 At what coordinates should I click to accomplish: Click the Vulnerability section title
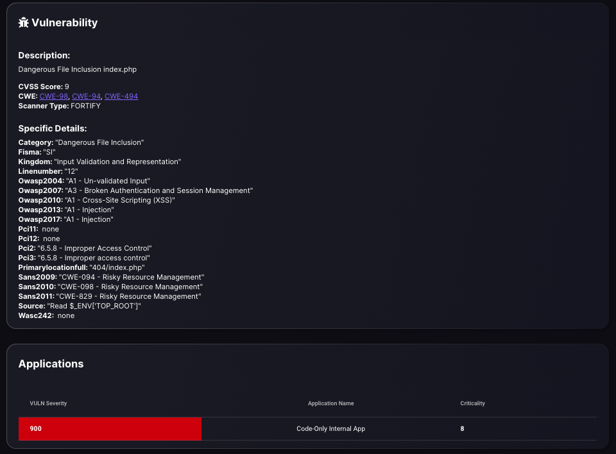tap(64, 23)
